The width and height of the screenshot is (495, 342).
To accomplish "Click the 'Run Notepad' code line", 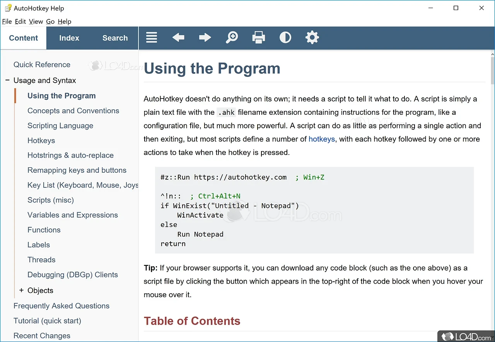I will click(200, 234).
